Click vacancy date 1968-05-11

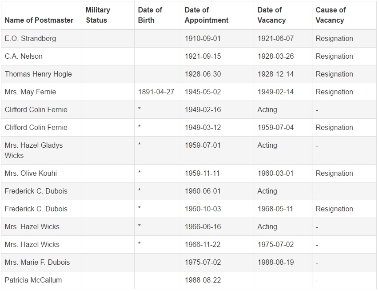275,209
